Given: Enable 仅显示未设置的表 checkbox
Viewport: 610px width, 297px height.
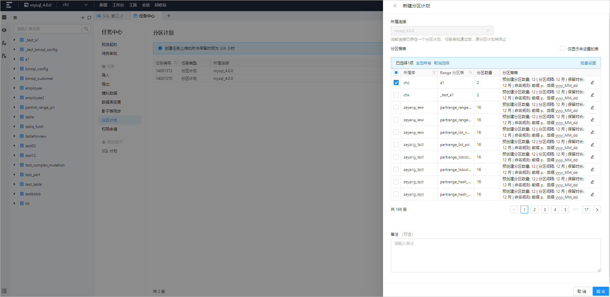Looking at the screenshot, I should pos(562,48).
